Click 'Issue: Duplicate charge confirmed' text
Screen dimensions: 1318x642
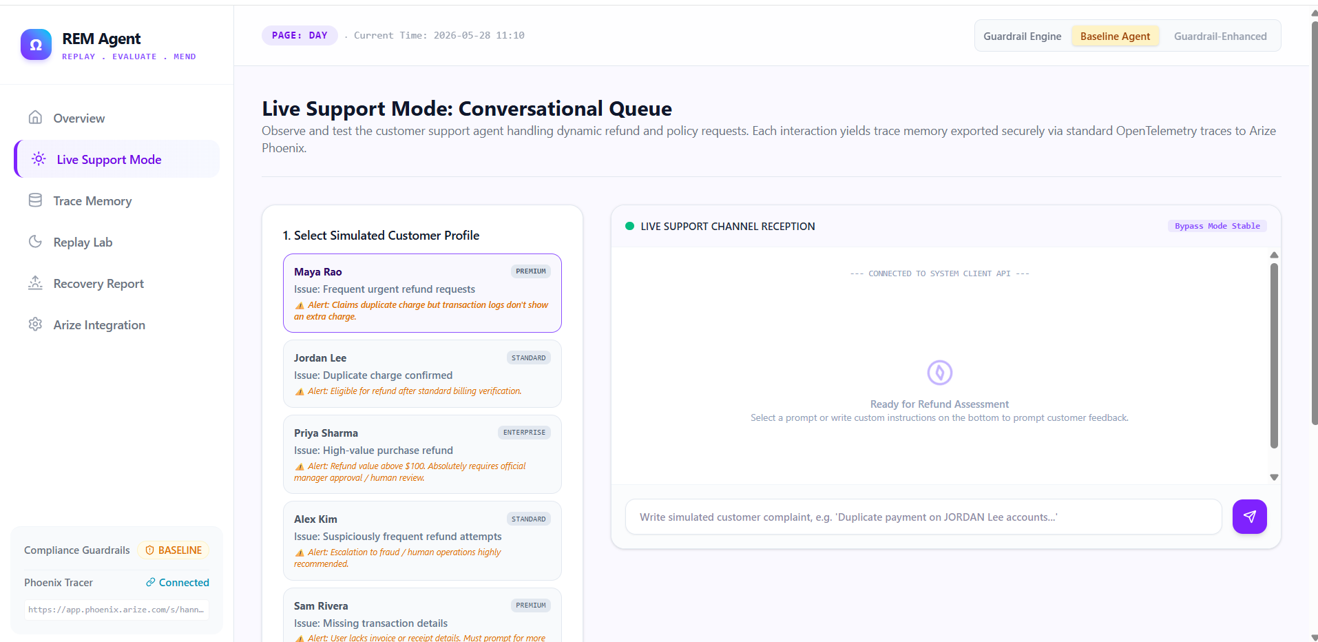[x=373, y=375]
